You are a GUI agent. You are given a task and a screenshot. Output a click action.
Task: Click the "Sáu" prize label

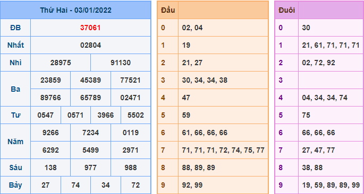pos(15,167)
